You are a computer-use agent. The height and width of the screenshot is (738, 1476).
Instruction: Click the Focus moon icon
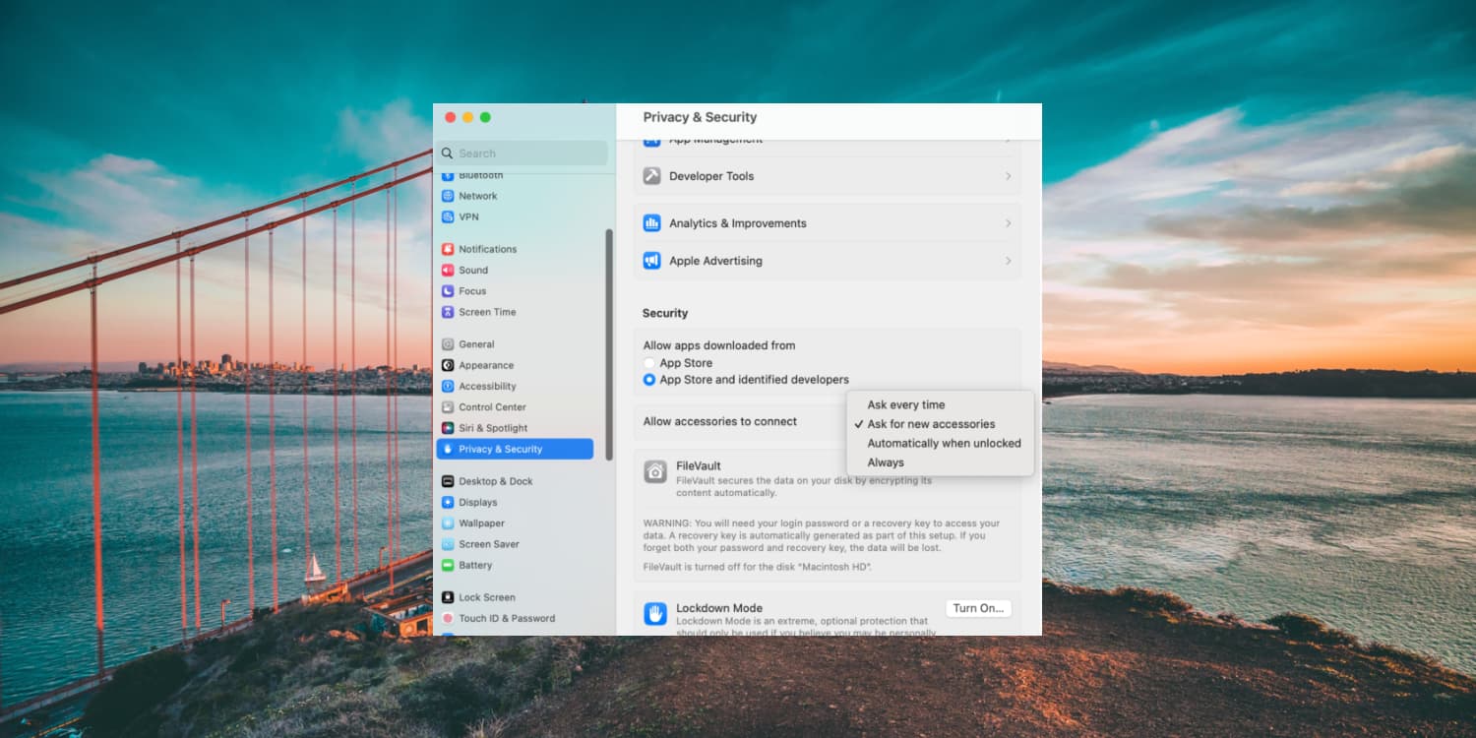[x=448, y=291]
